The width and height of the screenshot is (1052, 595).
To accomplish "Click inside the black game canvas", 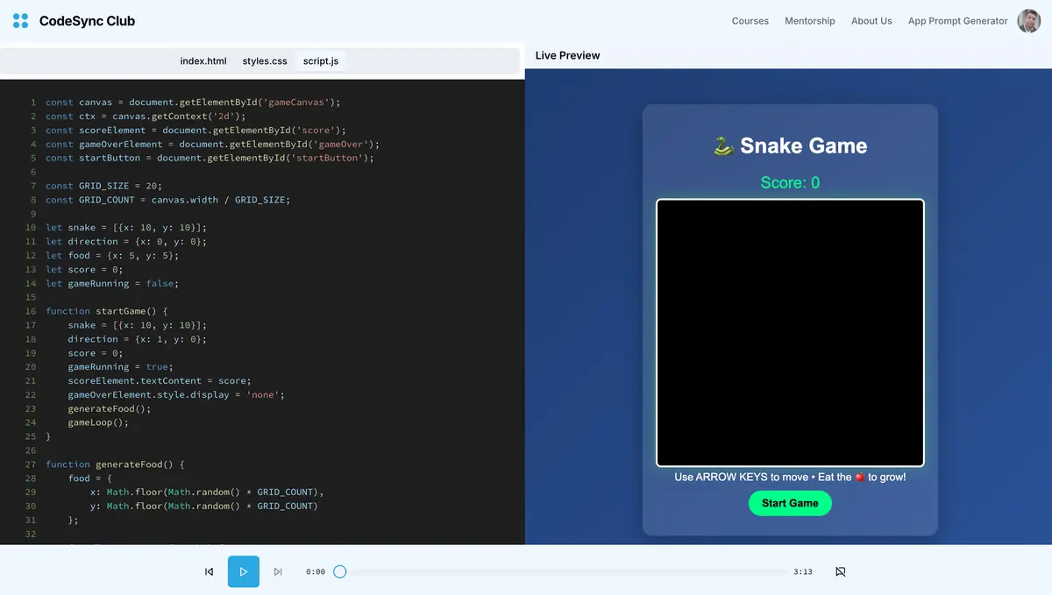I will [790, 332].
